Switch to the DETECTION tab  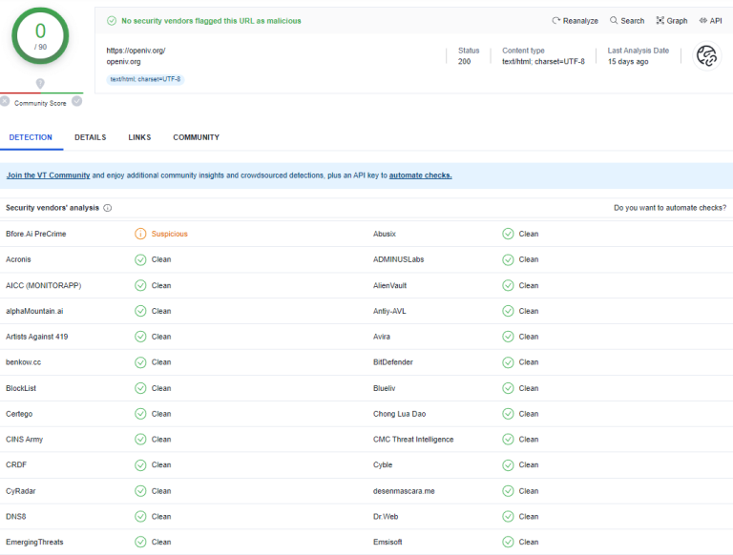31,137
